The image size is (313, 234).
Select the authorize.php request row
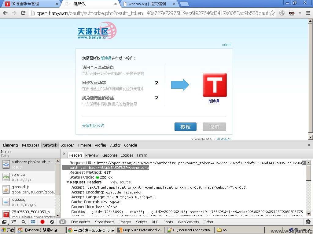click(x=28, y=165)
